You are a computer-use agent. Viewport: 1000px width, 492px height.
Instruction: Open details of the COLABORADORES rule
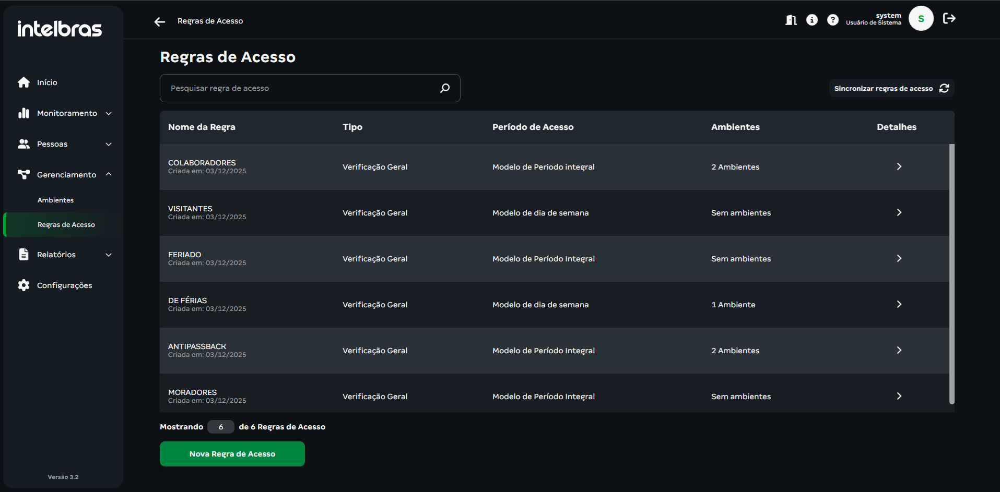(x=899, y=166)
